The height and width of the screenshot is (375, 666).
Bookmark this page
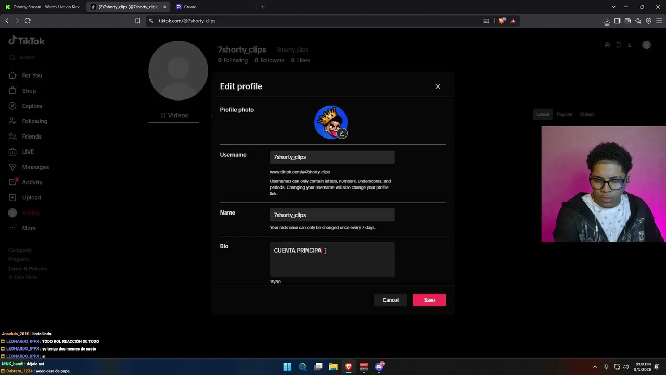click(137, 21)
